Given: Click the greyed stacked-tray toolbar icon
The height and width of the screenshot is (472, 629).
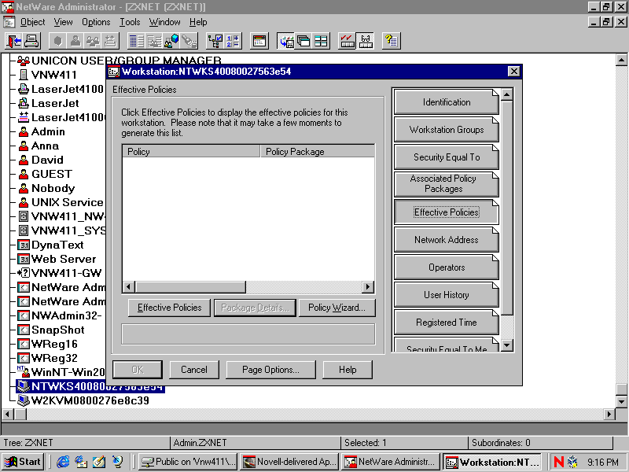Looking at the screenshot, I should (x=110, y=41).
